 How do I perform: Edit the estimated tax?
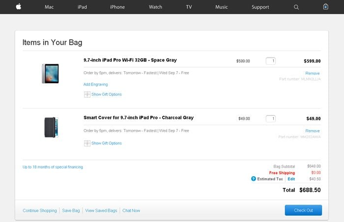[291, 179]
